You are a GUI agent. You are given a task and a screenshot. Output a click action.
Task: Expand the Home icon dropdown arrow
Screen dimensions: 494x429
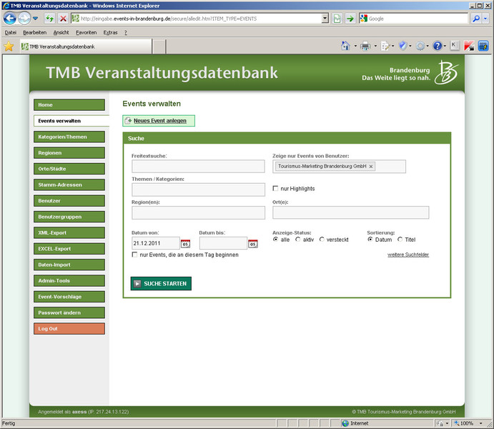click(x=355, y=46)
